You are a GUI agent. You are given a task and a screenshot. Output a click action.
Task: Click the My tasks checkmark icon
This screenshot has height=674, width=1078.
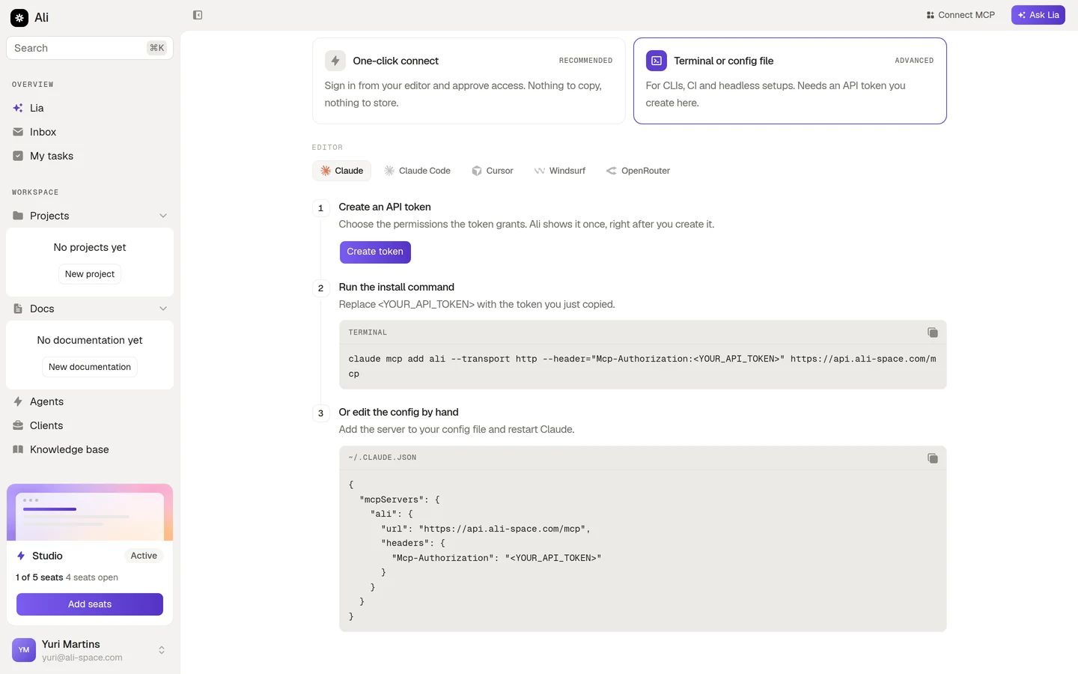click(x=18, y=156)
